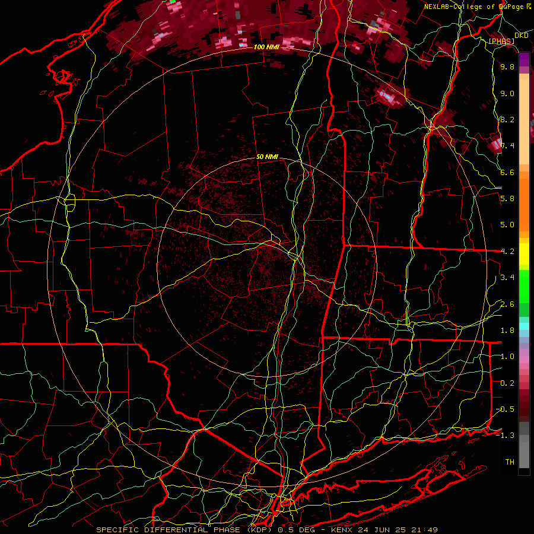Viewport: 534px width, 534px height.
Task: Click the "50 NMI" range ring label
Action: (267, 157)
